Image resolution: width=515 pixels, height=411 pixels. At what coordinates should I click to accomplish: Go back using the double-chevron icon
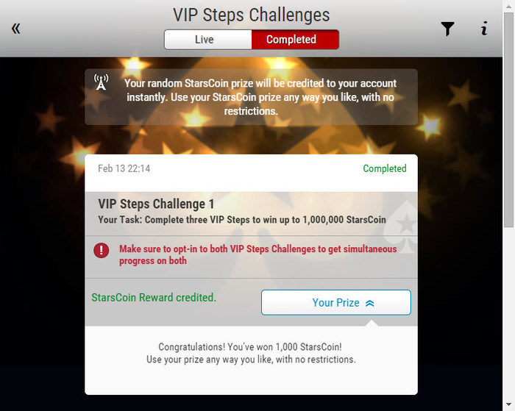point(15,29)
